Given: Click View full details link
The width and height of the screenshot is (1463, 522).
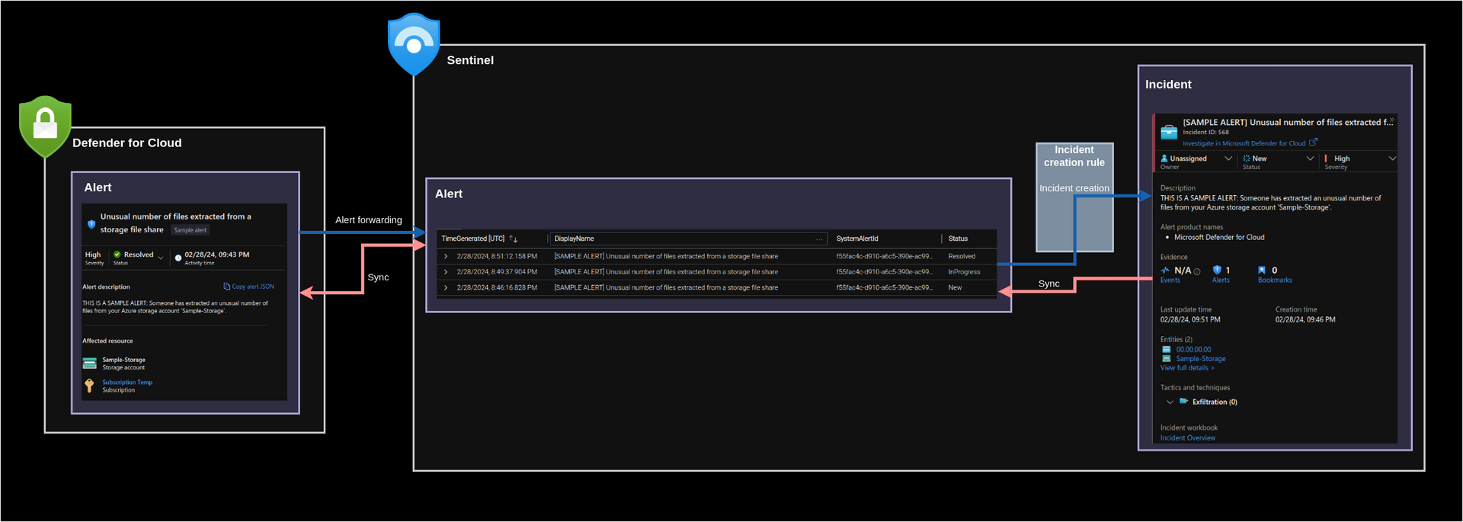Looking at the screenshot, I should [x=1186, y=368].
